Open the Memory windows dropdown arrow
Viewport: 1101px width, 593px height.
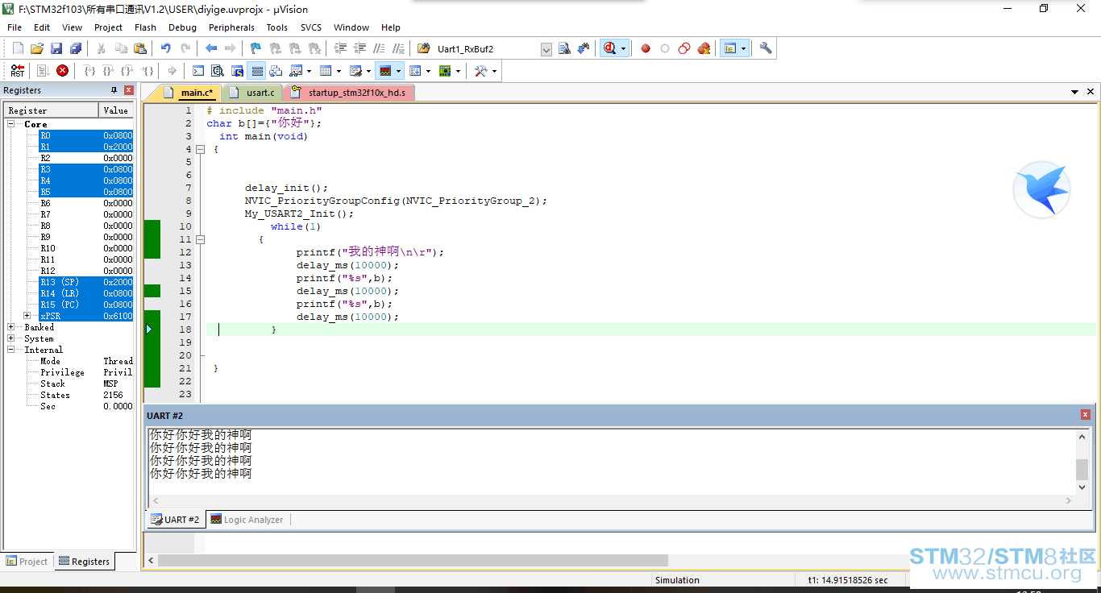(339, 71)
